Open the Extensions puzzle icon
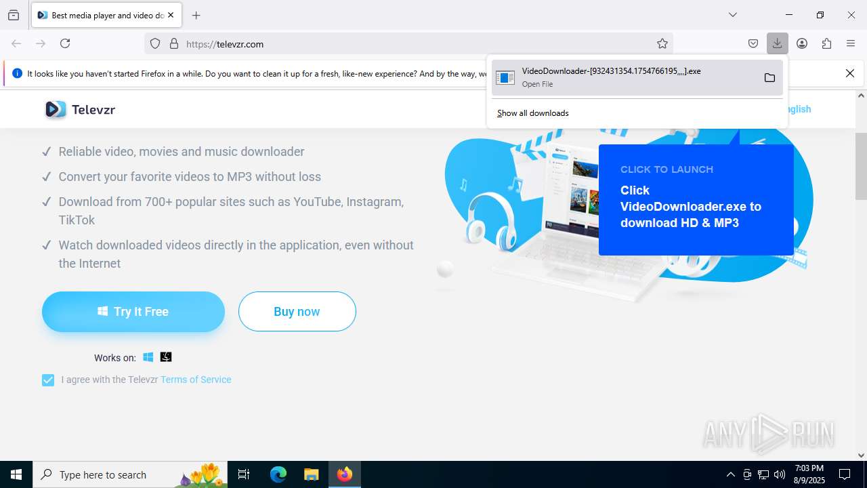 point(826,43)
